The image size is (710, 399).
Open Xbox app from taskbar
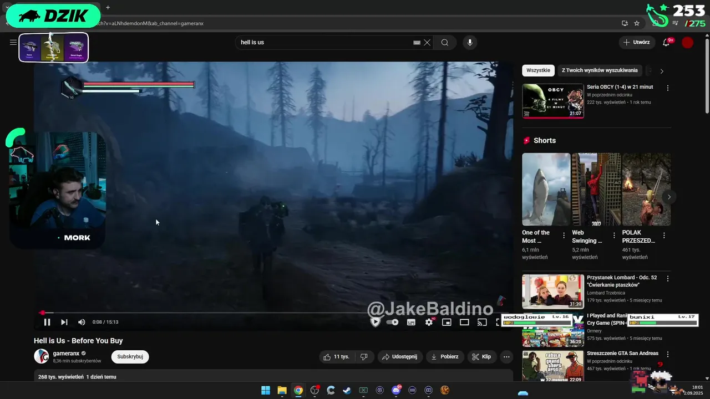(x=363, y=390)
